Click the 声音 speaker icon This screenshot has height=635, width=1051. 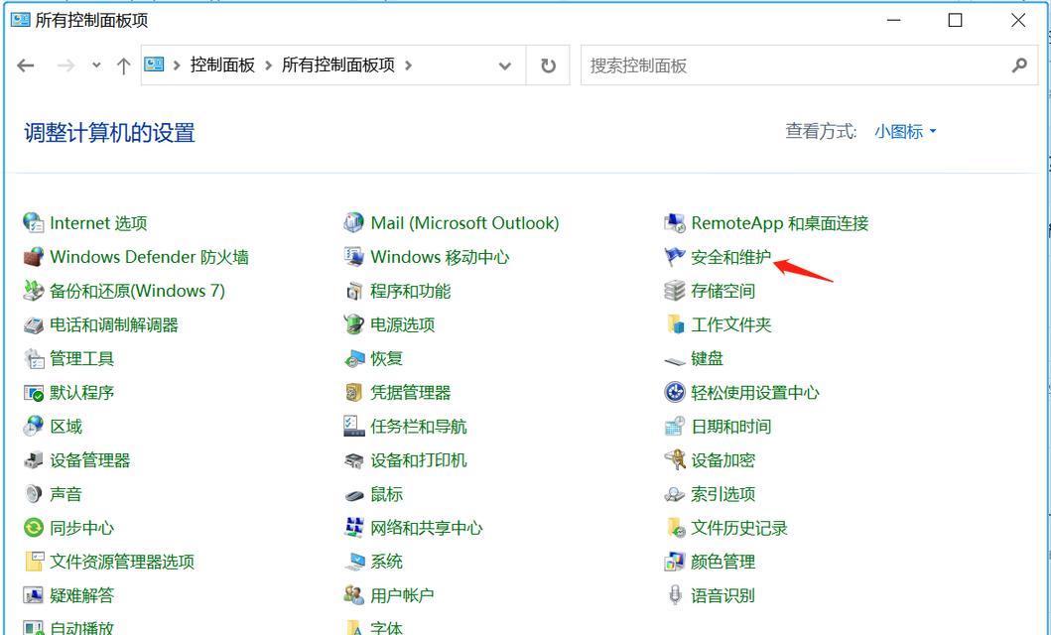pyautogui.click(x=34, y=494)
